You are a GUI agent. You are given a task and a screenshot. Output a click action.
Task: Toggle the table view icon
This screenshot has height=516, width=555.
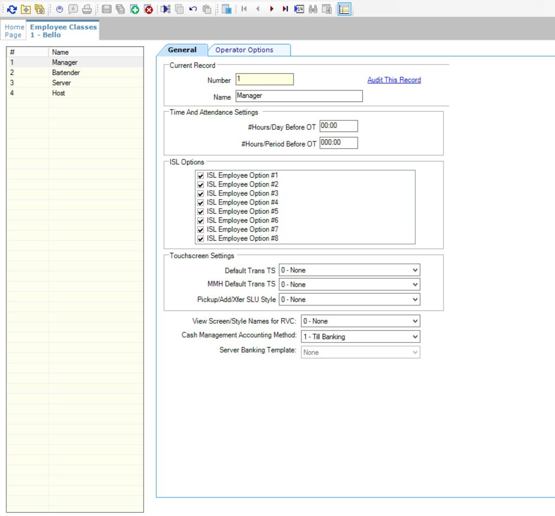coord(344,9)
